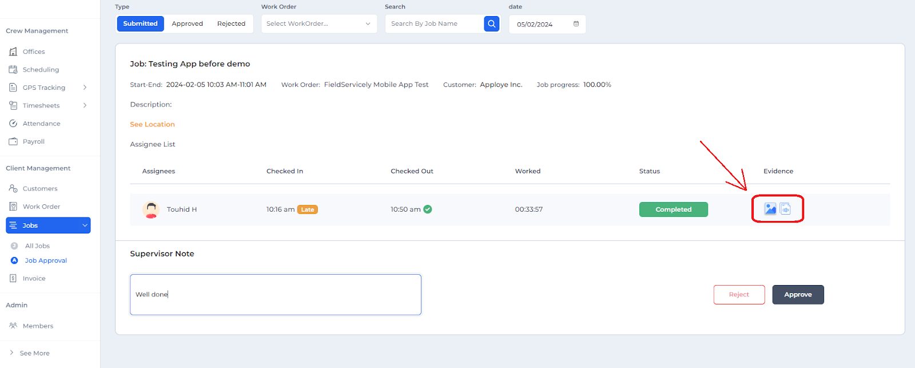Open Payroll in the sidebar
The height and width of the screenshot is (368, 915).
(33, 141)
